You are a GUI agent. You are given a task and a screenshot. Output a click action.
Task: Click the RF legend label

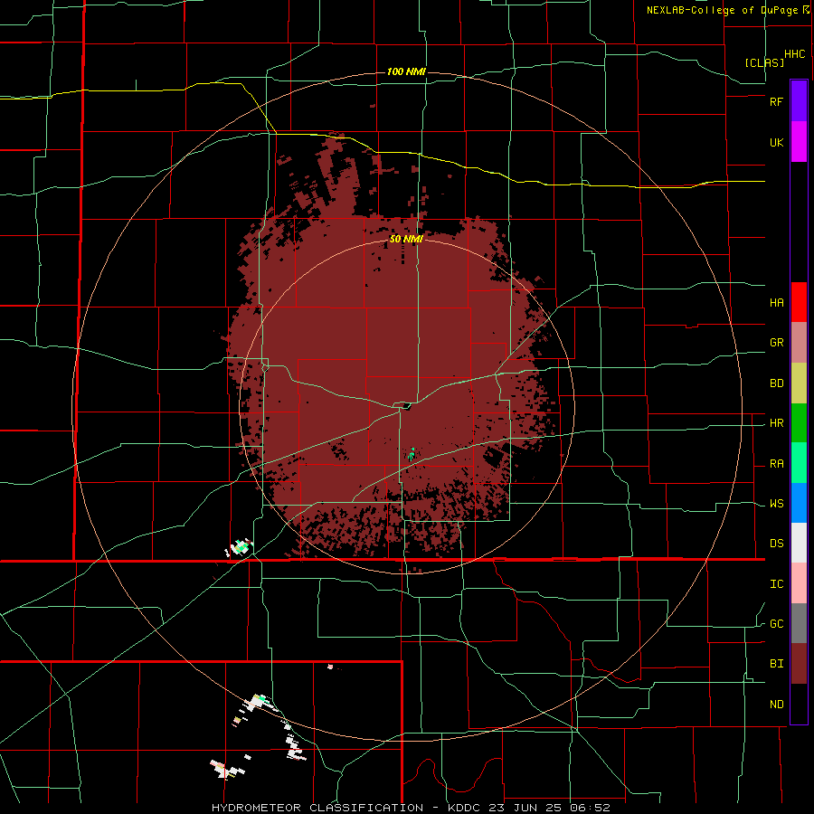pyautogui.click(x=776, y=101)
